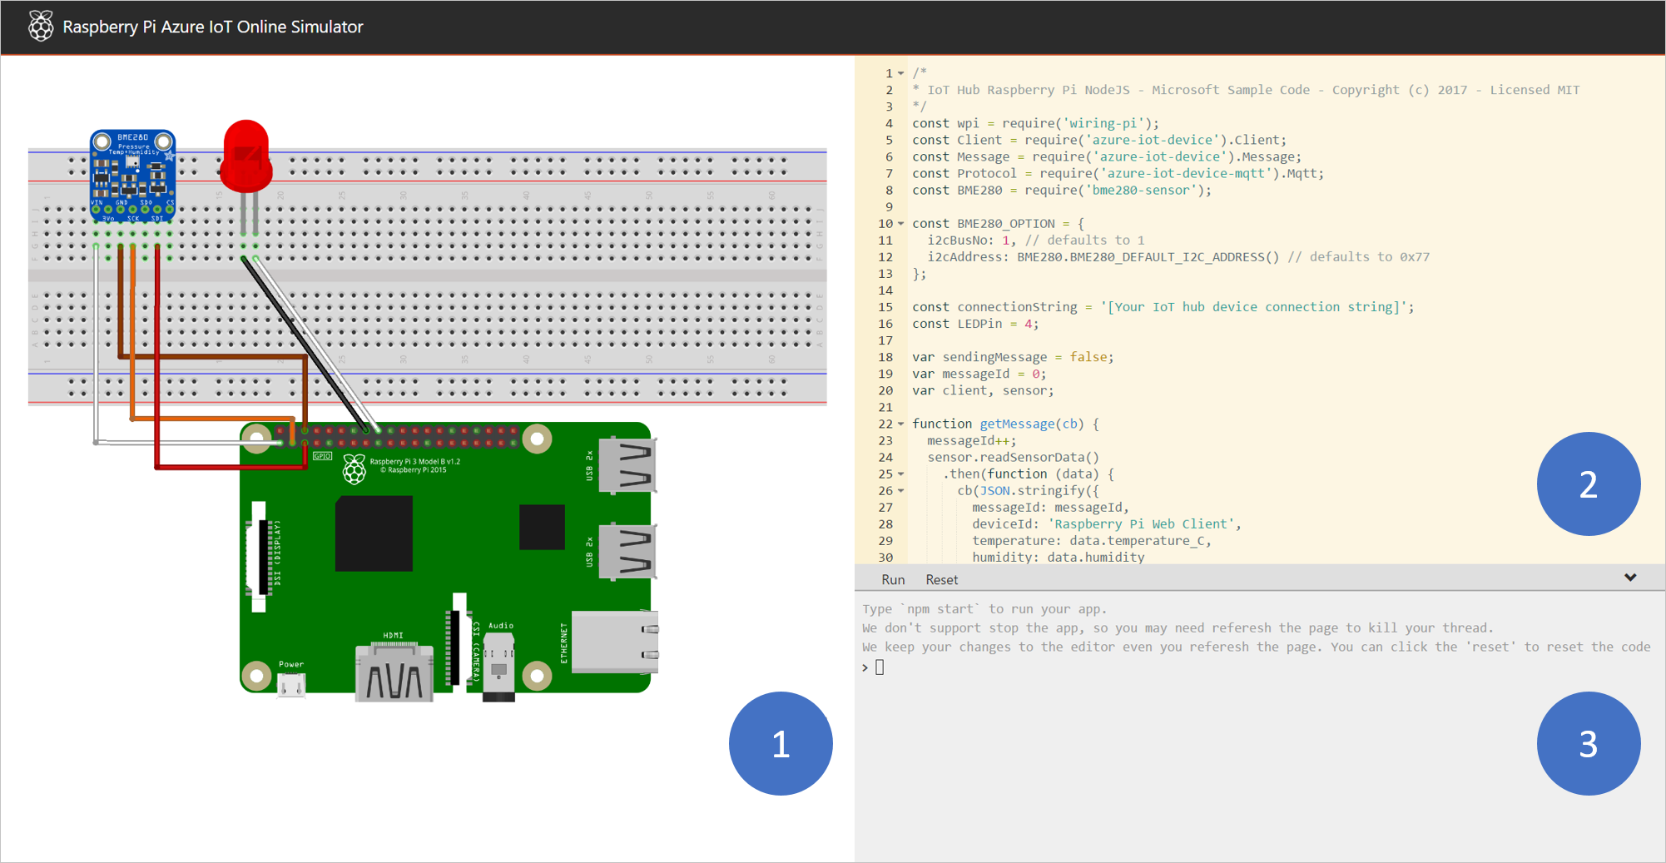
Task: Click the GPIO label on the Pi board
Action: (321, 456)
